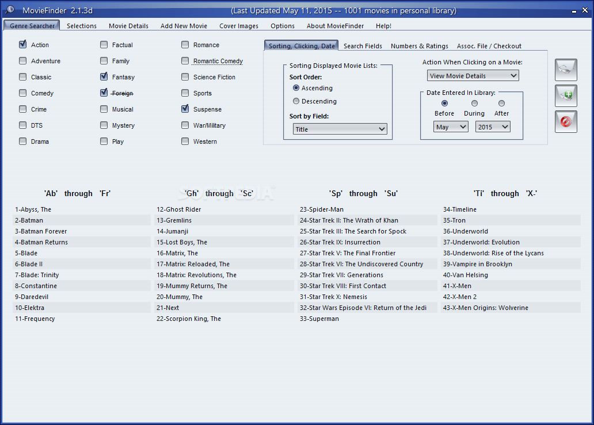The image size is (594, 425).
Task: Select Descending sort order
Action: coord(296,101)
